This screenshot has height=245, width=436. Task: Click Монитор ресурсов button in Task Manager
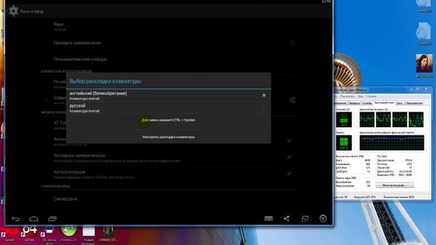[394, 185]
